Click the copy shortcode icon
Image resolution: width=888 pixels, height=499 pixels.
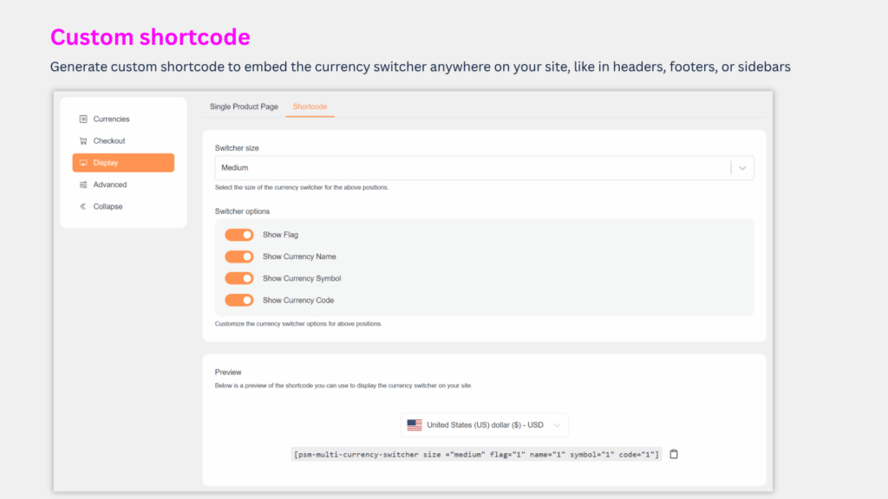[674, 453]
